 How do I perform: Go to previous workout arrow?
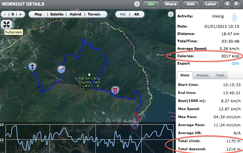pos(227,4)
